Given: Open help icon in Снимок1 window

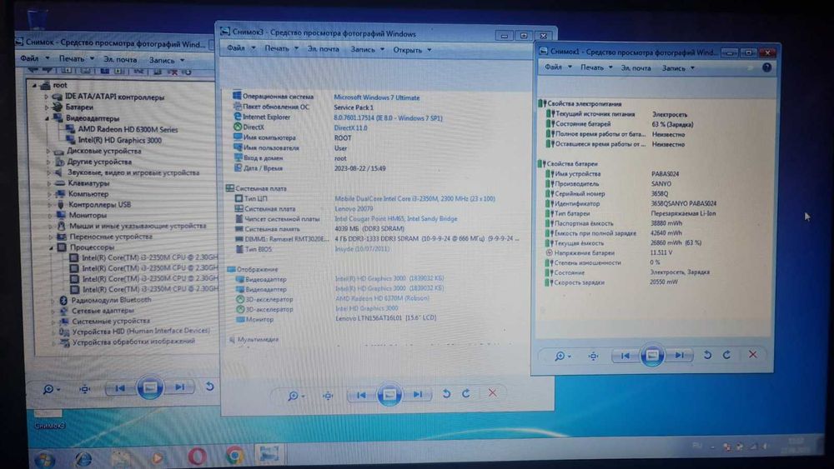Looking at the screenshot, I should 766,67.
